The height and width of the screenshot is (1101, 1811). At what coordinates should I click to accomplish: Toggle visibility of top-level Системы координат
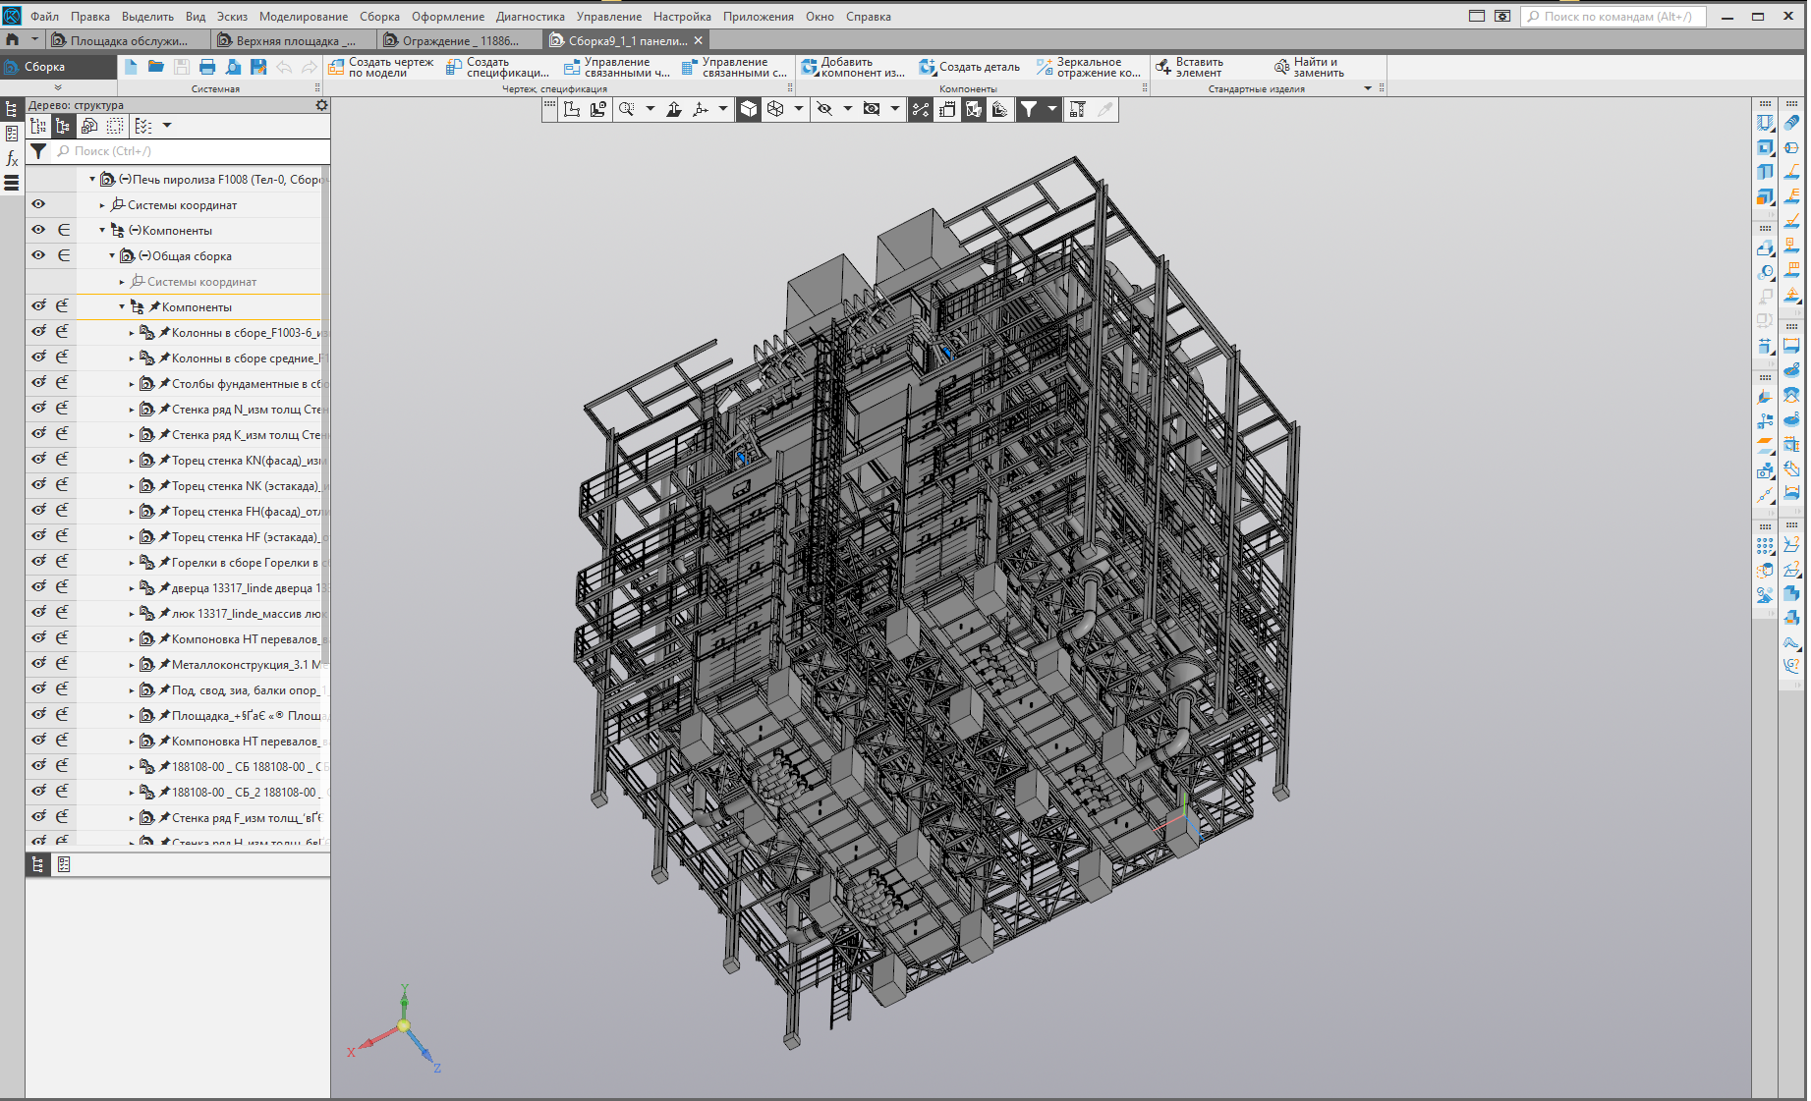point(38,204)
